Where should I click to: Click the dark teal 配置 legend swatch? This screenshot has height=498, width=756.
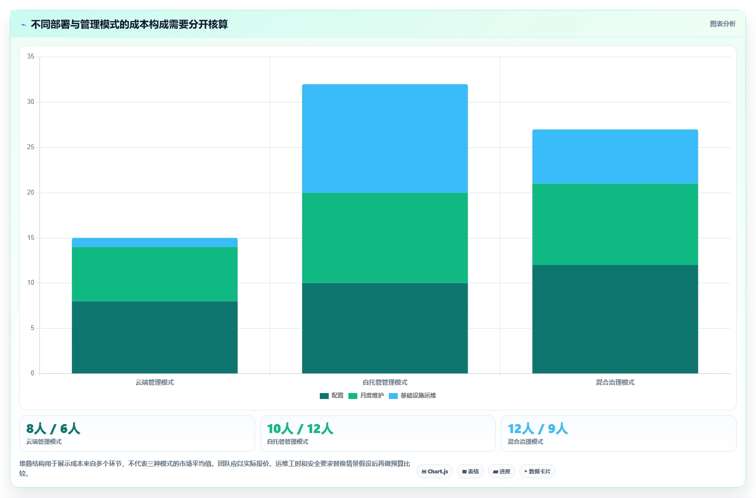324,396
